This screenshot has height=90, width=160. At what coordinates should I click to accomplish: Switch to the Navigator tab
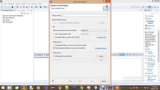(x=21, y=10)
